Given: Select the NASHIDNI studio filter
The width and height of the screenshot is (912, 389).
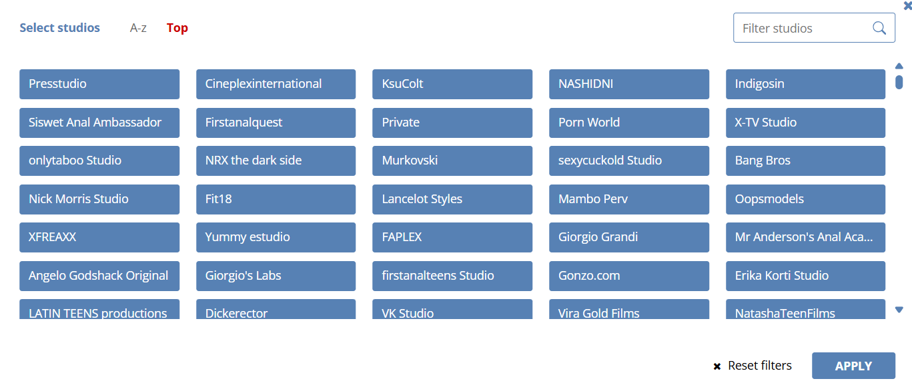Looking at the screenshot, I should [628, 84].
